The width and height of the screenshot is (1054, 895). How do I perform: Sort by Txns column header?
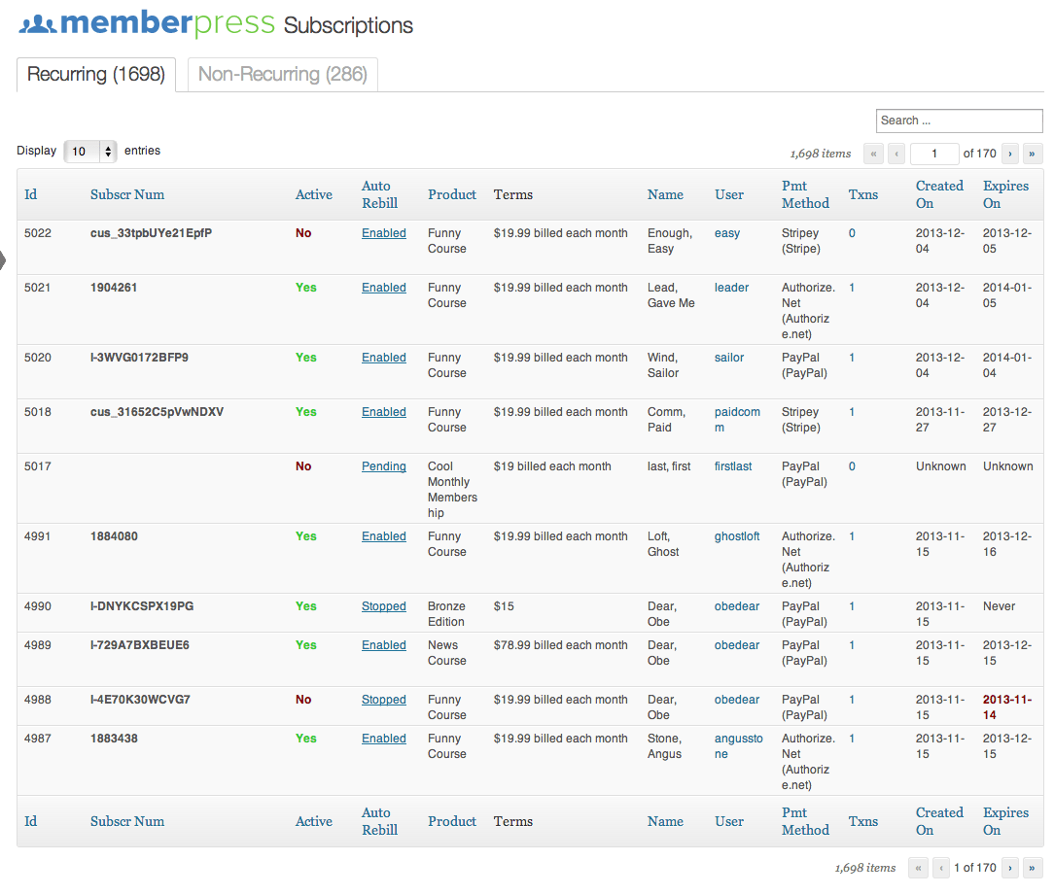pyautogui.click(x=863, y=195)
